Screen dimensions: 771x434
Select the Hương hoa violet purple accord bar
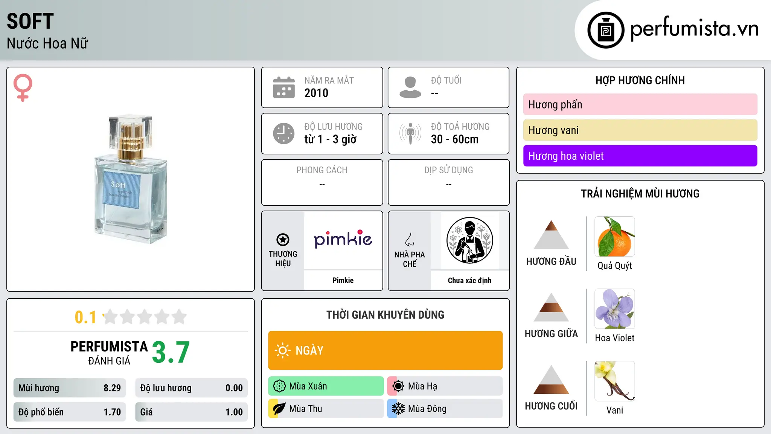(640, 156)
